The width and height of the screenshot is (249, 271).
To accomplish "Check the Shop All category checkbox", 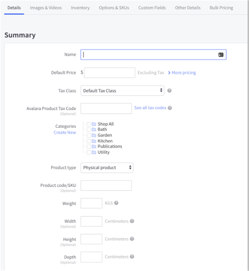I will click(89, 124).
